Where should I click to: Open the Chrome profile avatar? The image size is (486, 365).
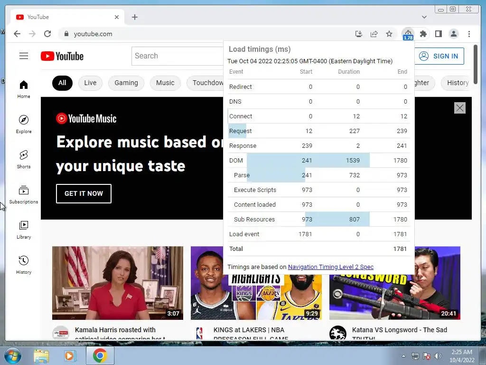coord(454,34)
